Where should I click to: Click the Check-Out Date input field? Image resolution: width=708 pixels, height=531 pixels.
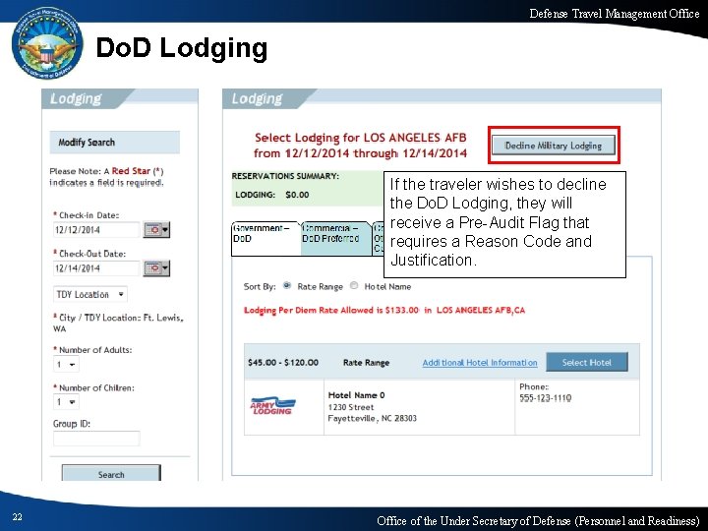[96, 268]
